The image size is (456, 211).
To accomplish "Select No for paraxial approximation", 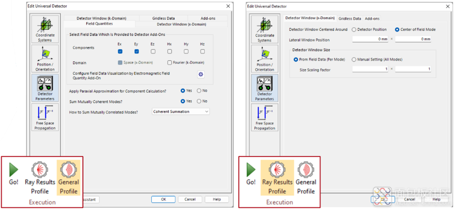I will [x=199, y=91].
